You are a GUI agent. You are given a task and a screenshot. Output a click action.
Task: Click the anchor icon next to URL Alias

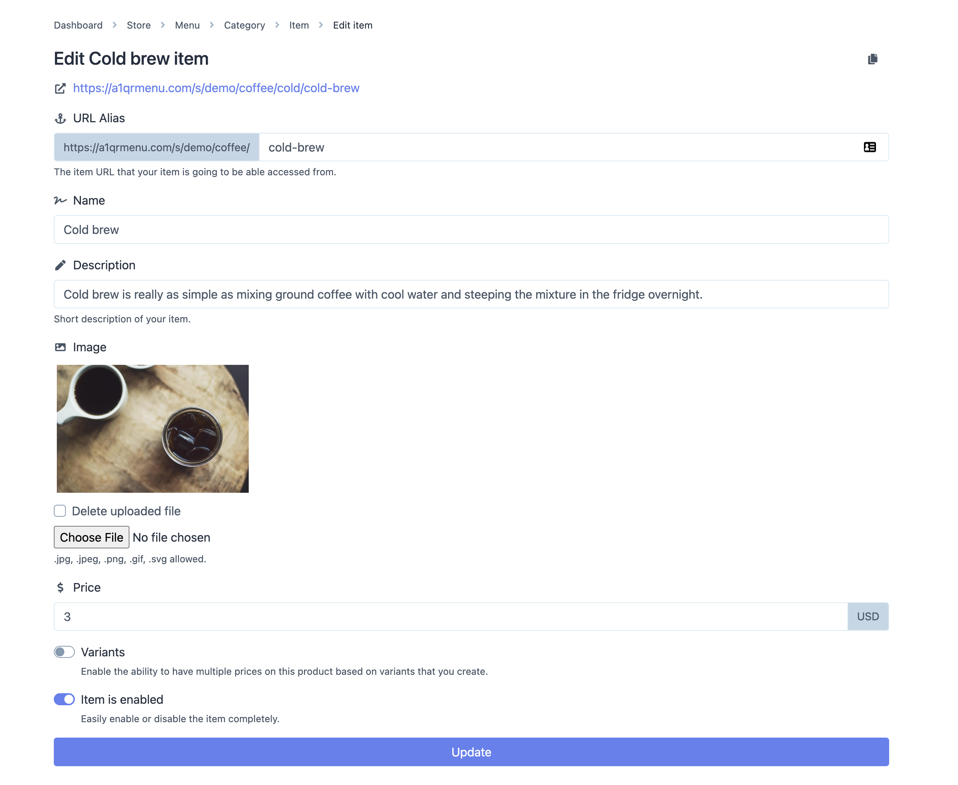pos(60,118)
